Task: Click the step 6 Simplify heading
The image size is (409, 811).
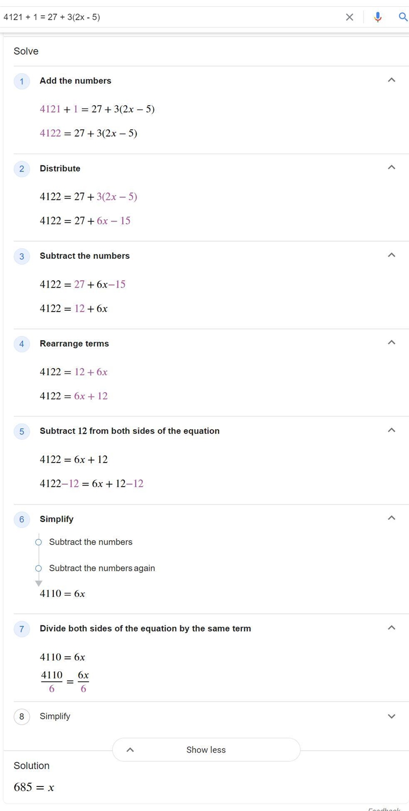Action: (57, 519)
